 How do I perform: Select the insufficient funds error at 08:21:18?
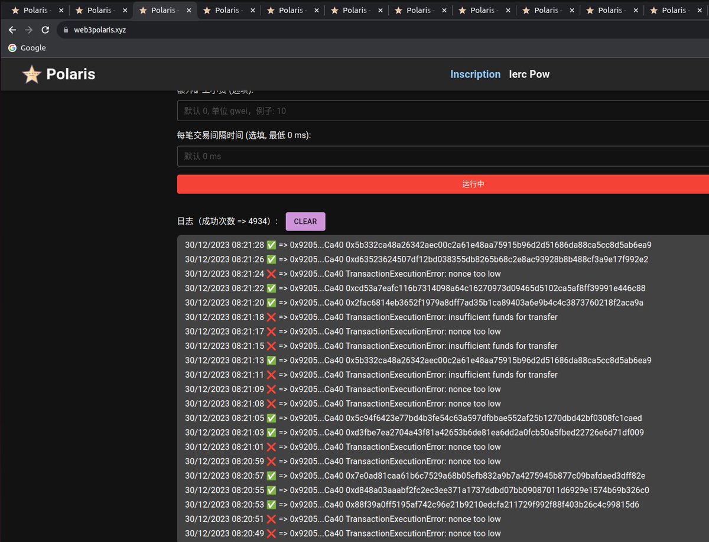click(451, 317)
